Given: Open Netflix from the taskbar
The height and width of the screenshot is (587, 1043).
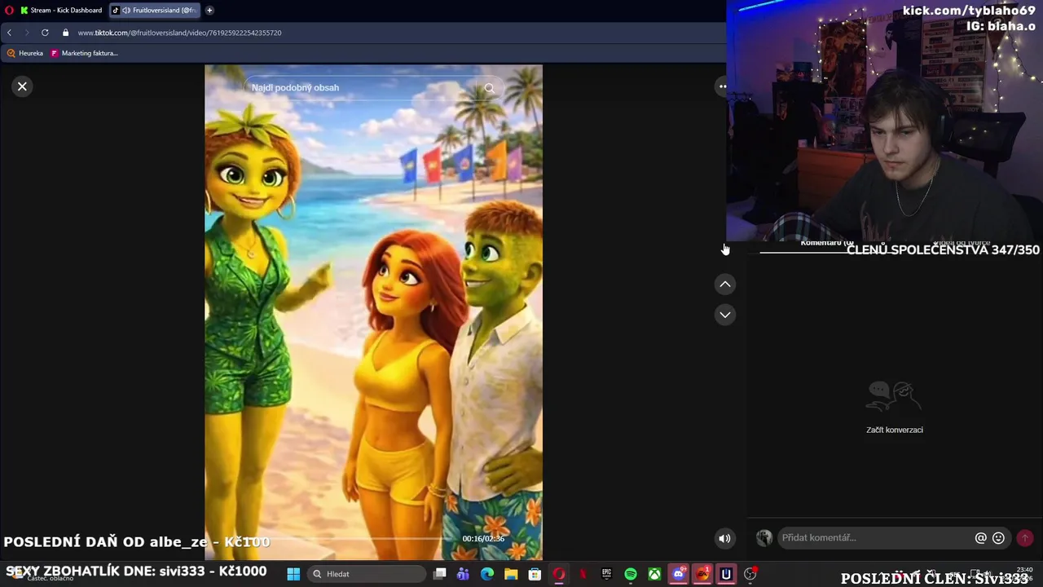Looking at the screenshot, I should point(583,574).
